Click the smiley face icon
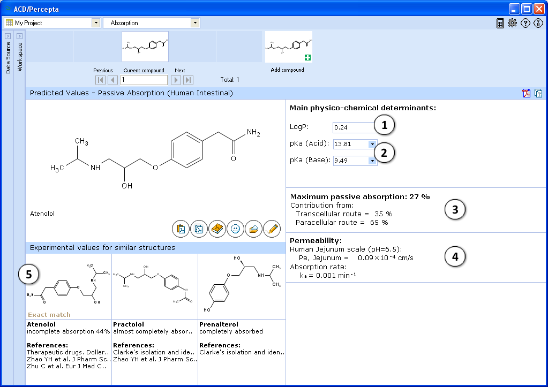Image resolution: width=548 pixels, height=387 pixels. pos(235,229)
